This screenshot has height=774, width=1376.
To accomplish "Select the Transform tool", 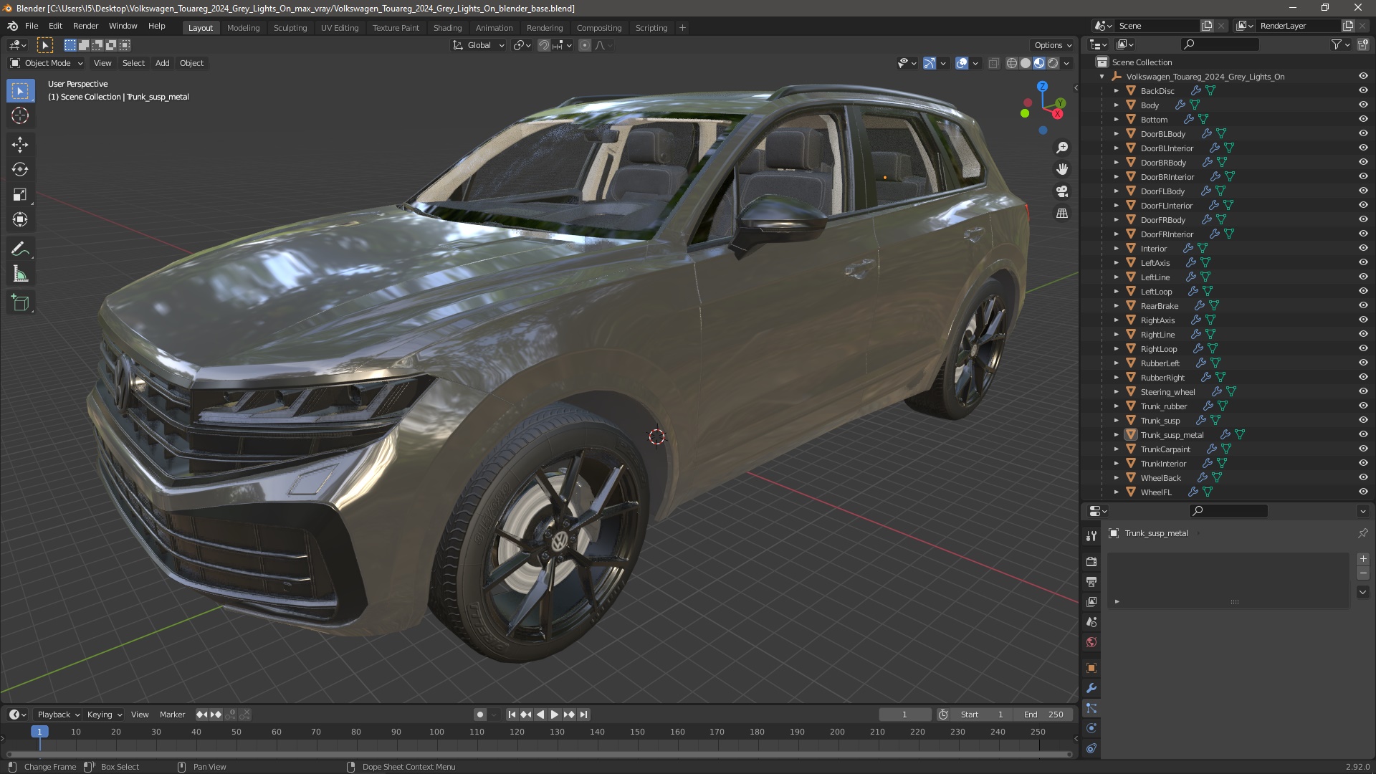I will click(20, 220).
